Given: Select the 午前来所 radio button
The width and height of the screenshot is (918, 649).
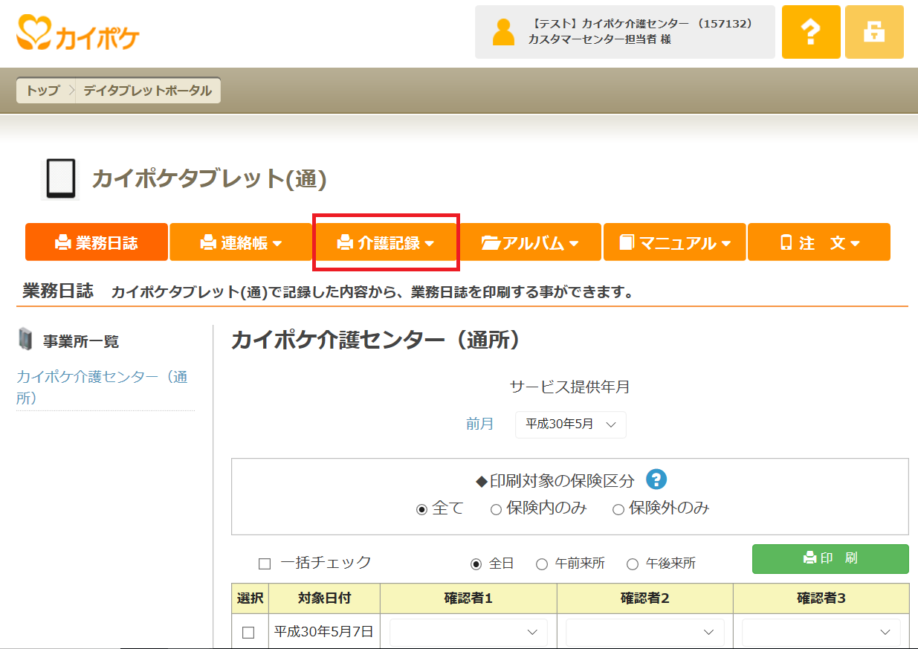Looking at the screenshot, I should tap(542, 564).
